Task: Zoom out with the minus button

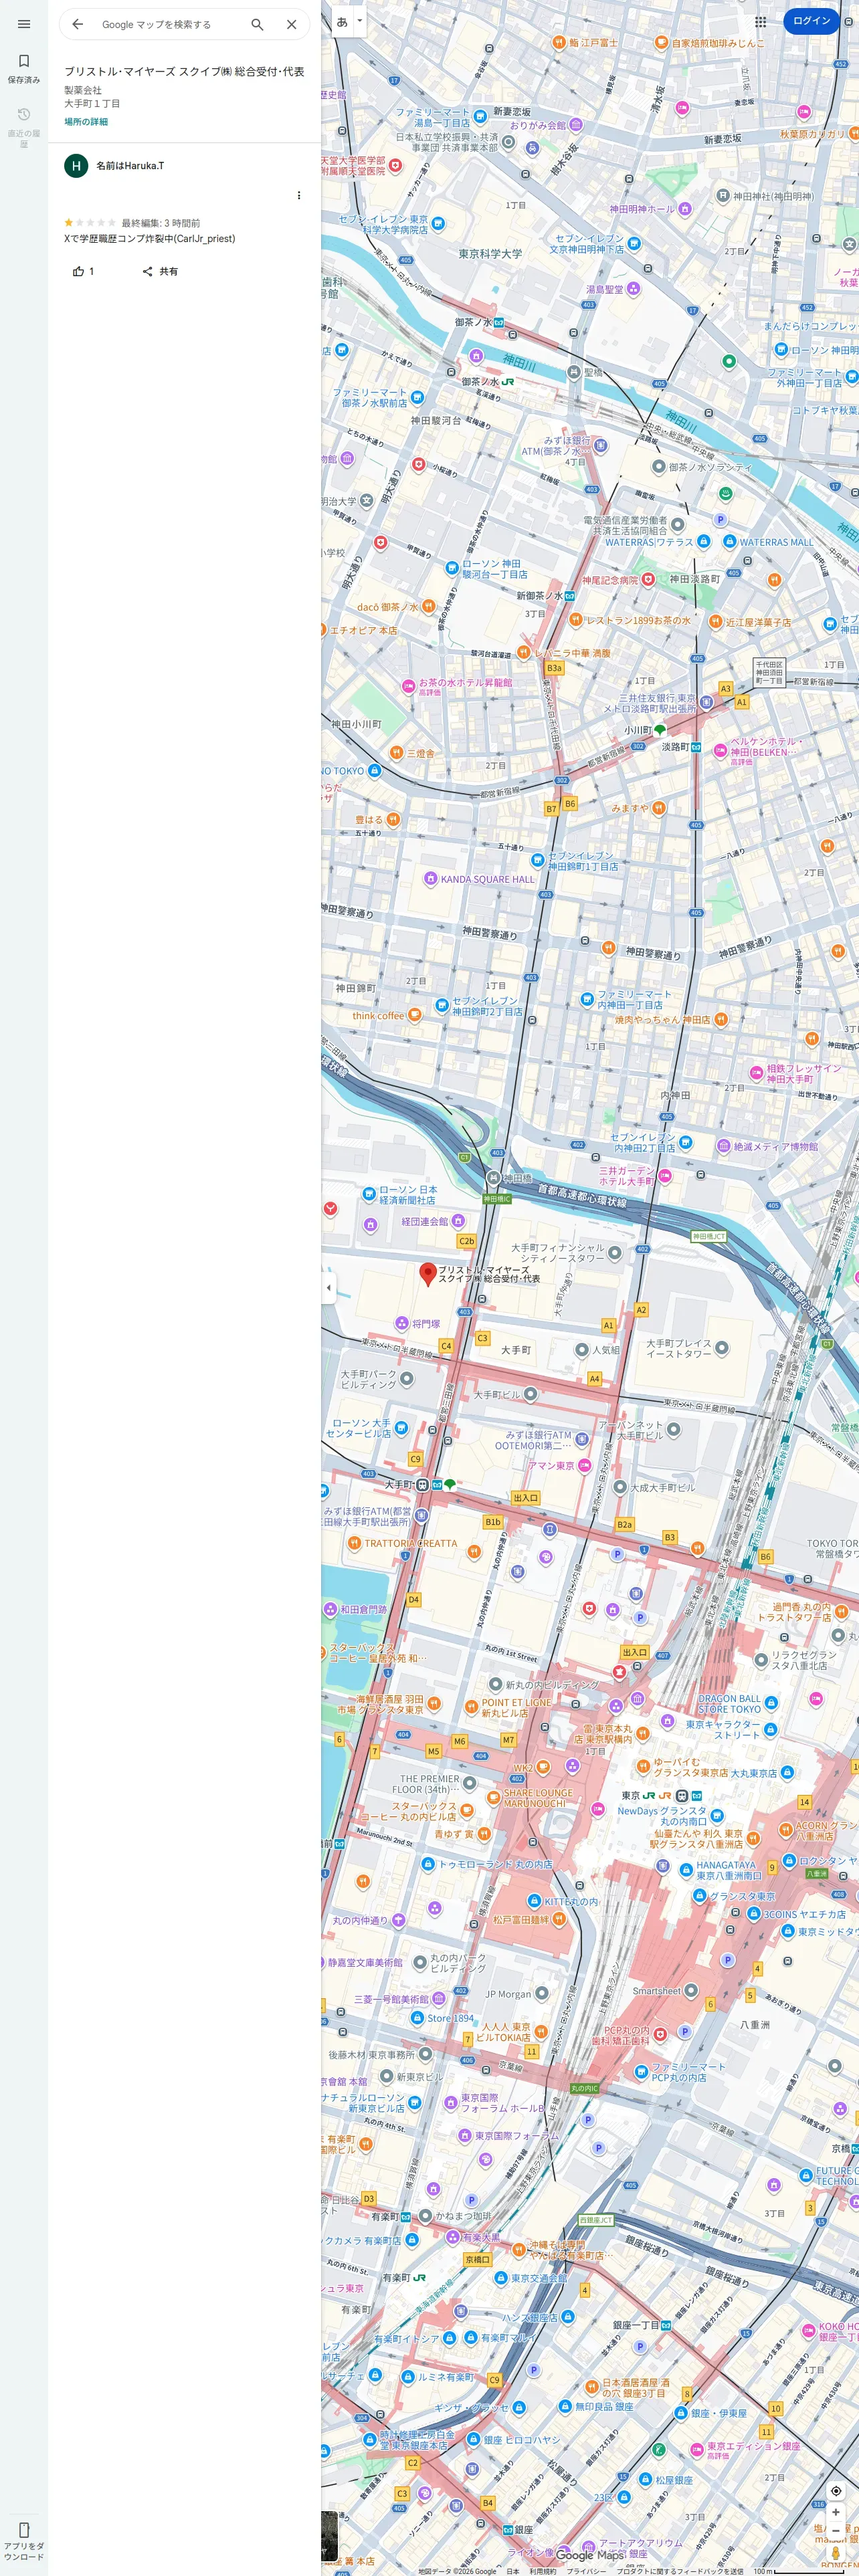Action: pyautogui.click(x=836, y=2530)
